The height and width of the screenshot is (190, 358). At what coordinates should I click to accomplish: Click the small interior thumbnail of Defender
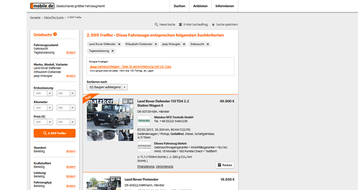point(126,135)
